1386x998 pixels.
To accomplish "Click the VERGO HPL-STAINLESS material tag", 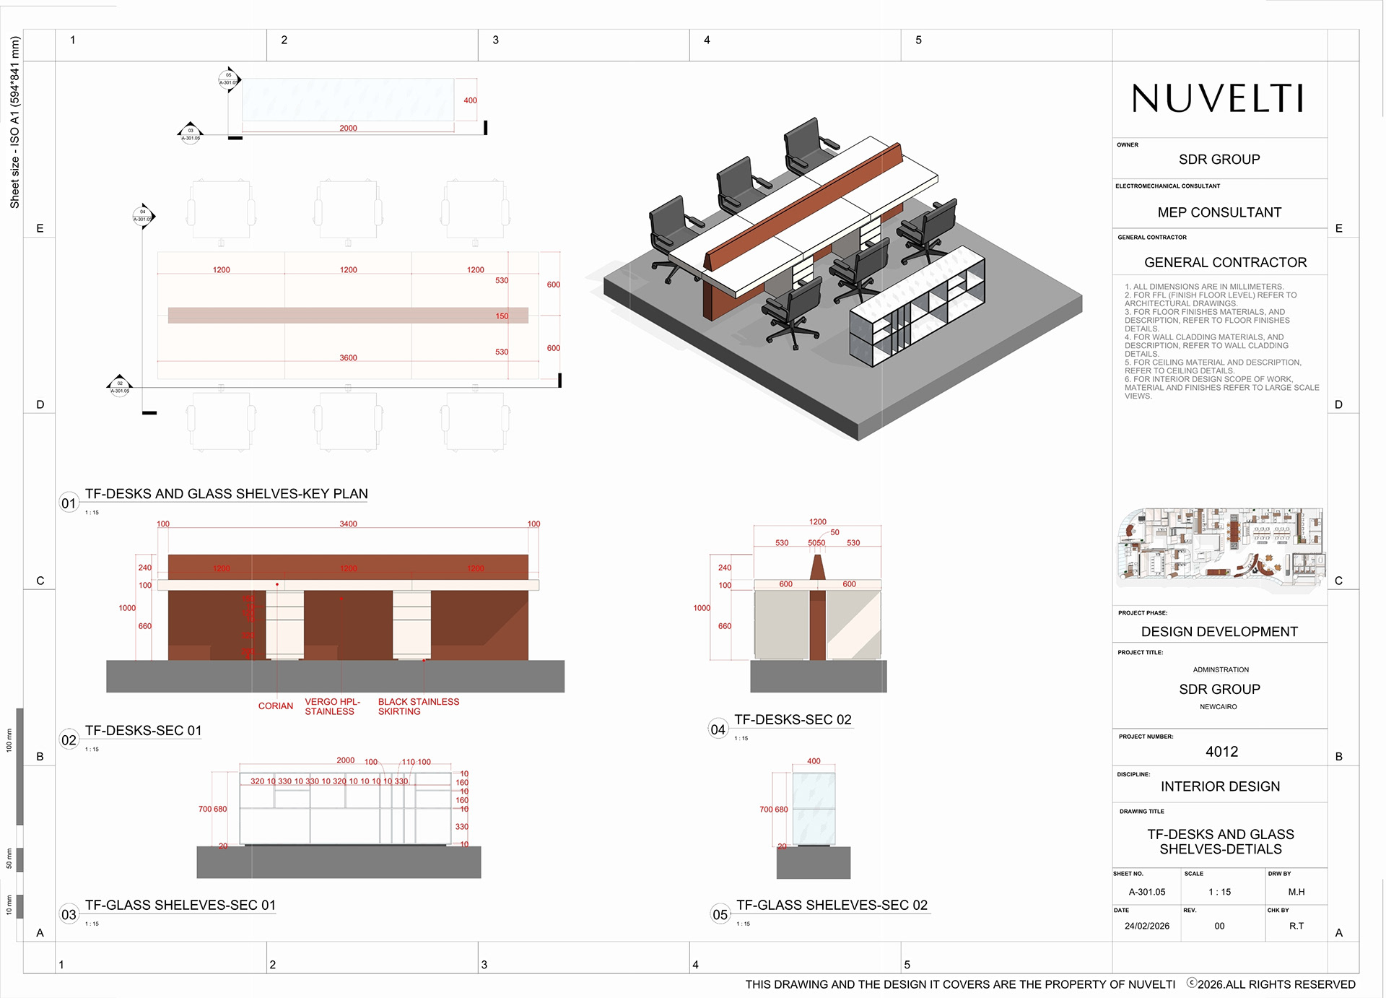I will pos(332,706).
